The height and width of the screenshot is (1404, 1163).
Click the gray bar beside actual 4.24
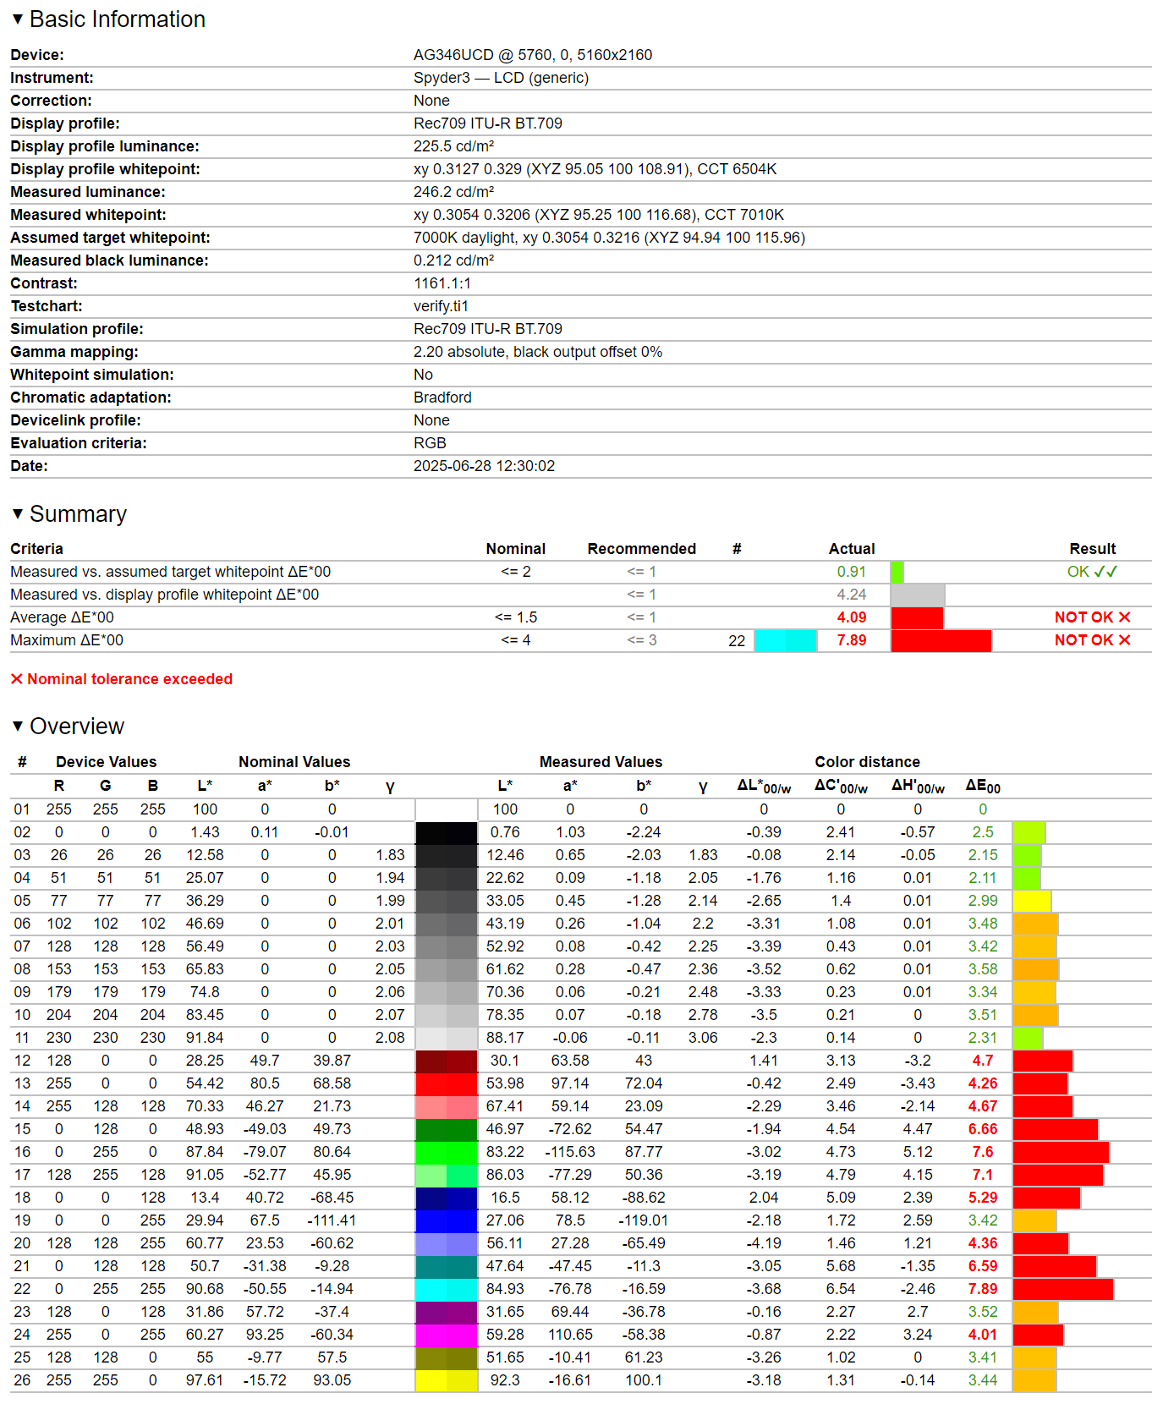coord(917,595)
